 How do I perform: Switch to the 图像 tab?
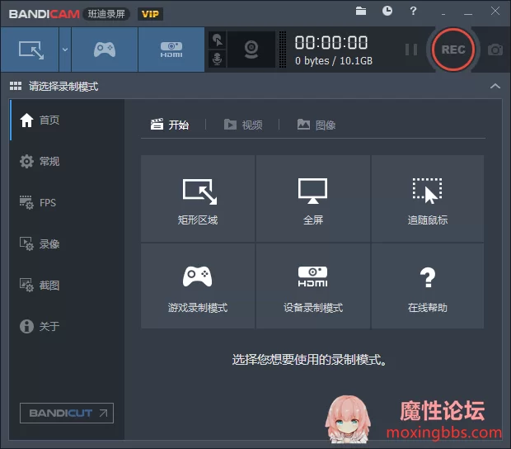[316, 125]
